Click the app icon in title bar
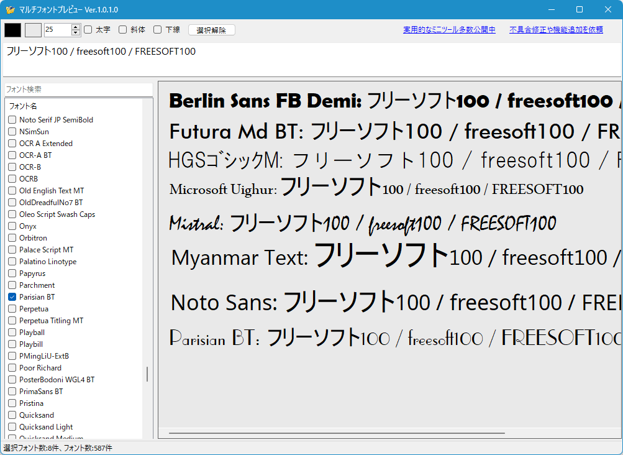623x455 pixels. click(x=10, y=9)
